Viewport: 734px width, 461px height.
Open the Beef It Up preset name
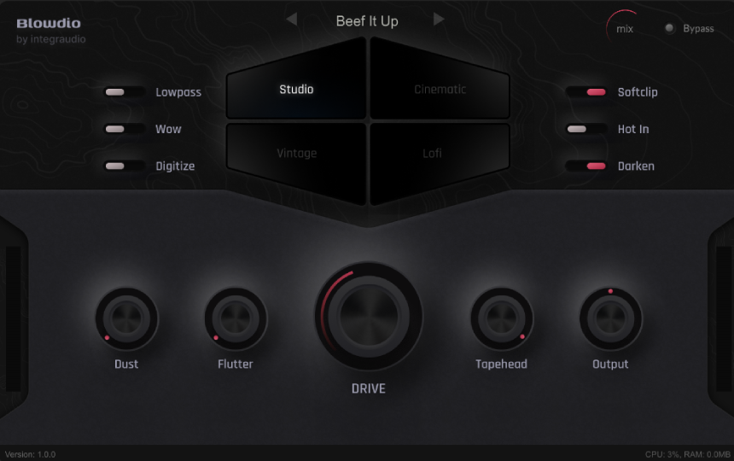coord(367,21)
